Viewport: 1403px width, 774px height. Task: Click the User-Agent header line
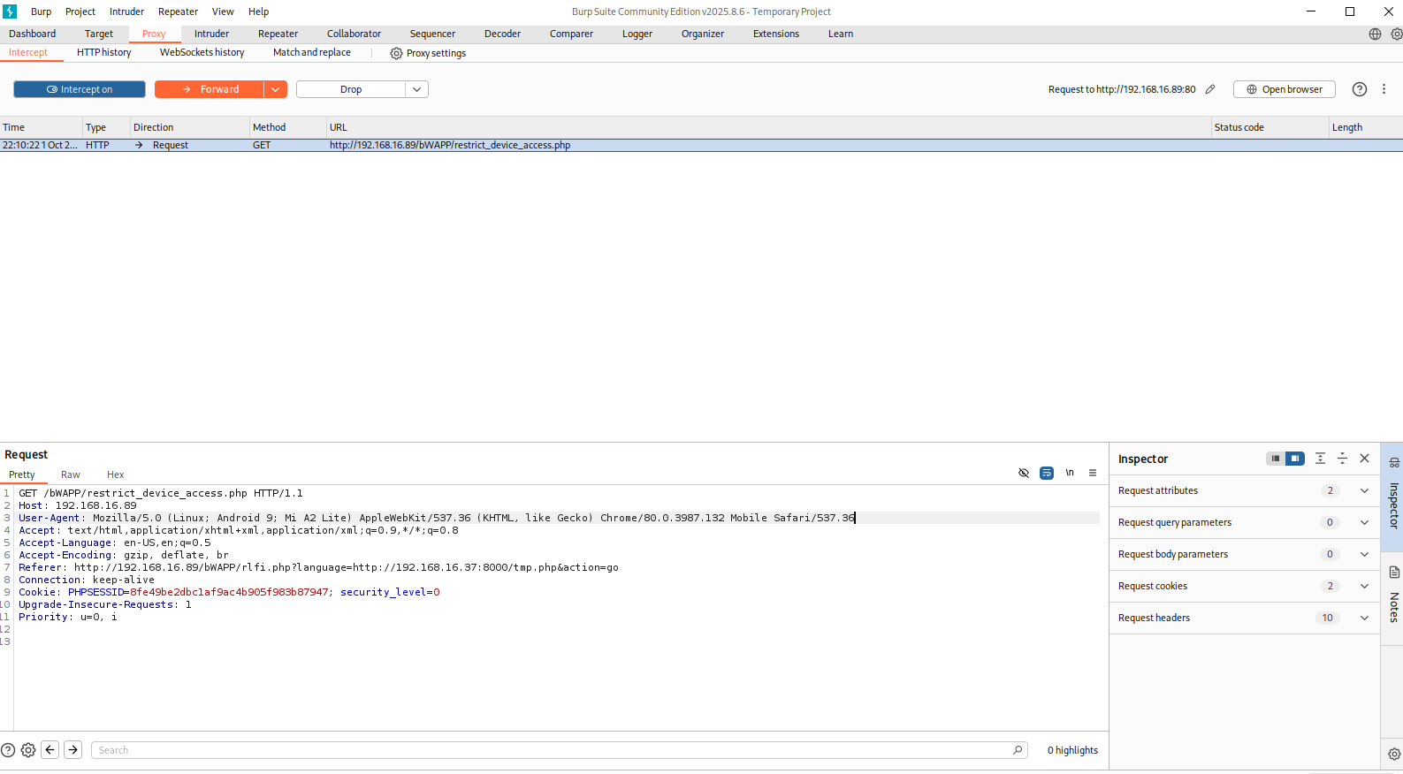tap(437, 518)
